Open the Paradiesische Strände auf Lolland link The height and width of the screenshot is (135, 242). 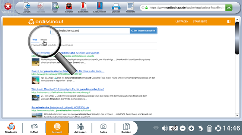coord(60,107)
